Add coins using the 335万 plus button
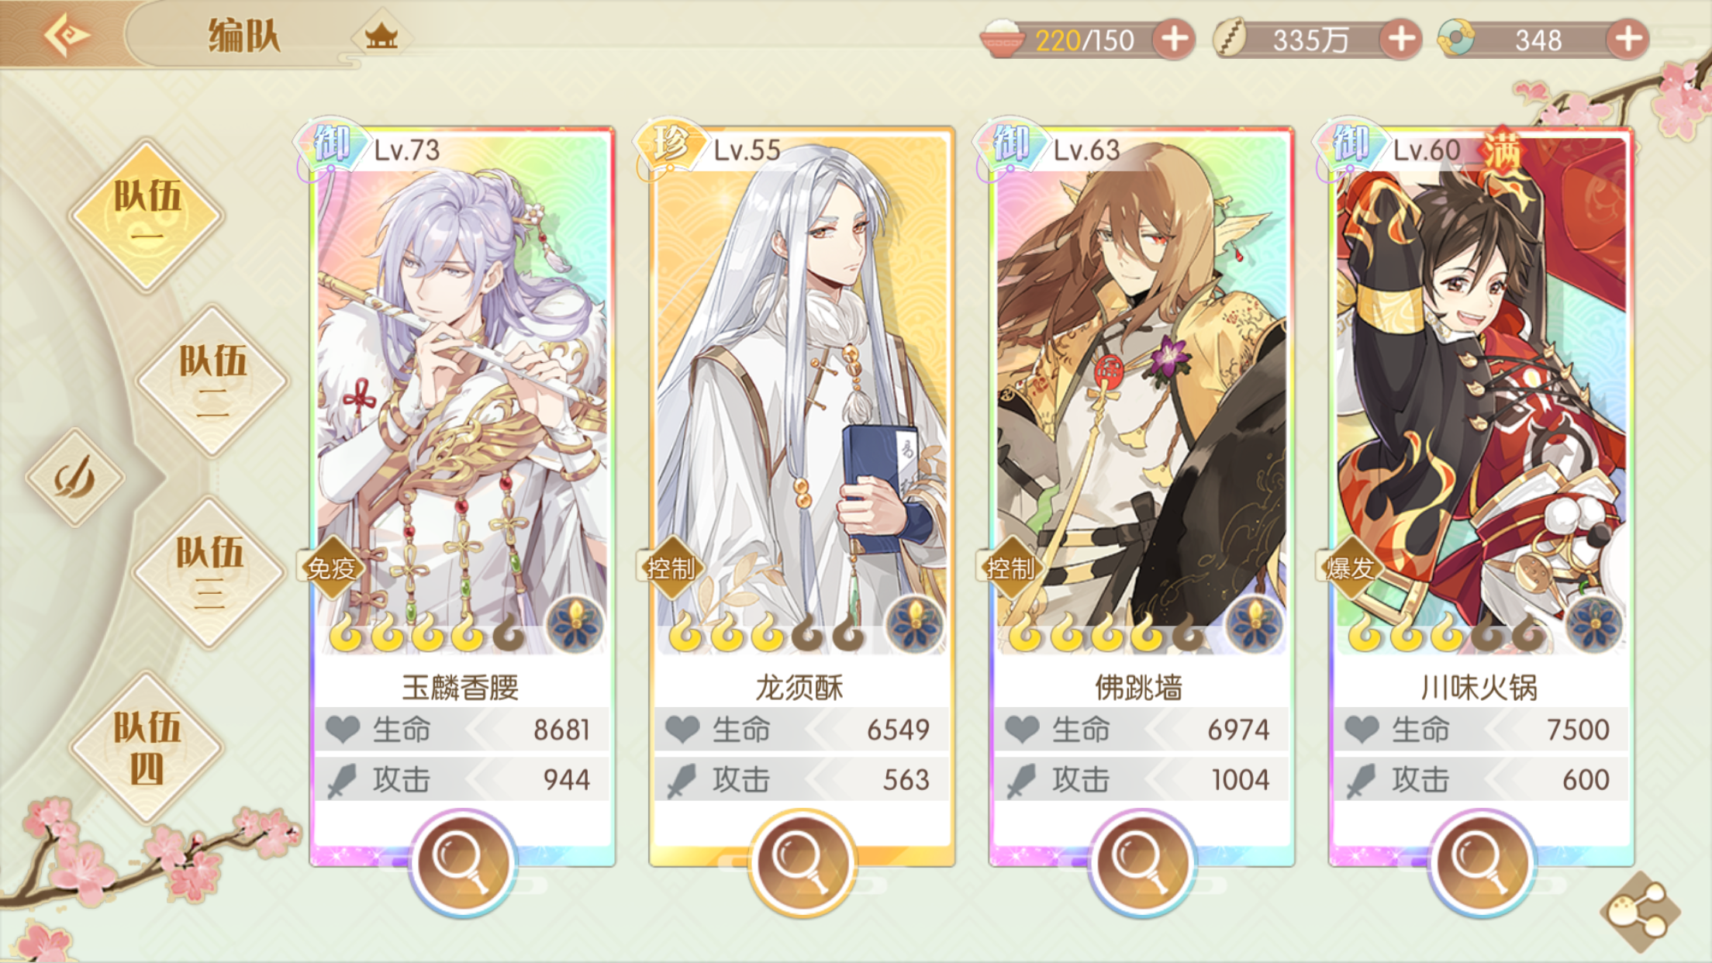The width and height of the screenshot is (1712, 963). pyautogui.click(x=1400, y=39)
